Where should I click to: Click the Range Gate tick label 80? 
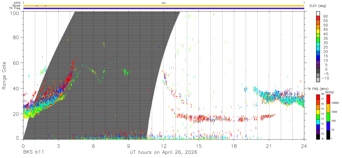[16, 37]
